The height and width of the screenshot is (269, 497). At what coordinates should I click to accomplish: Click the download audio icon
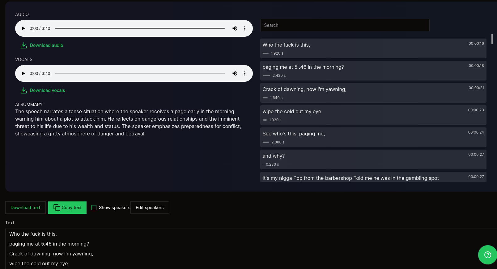coord(24,45)
